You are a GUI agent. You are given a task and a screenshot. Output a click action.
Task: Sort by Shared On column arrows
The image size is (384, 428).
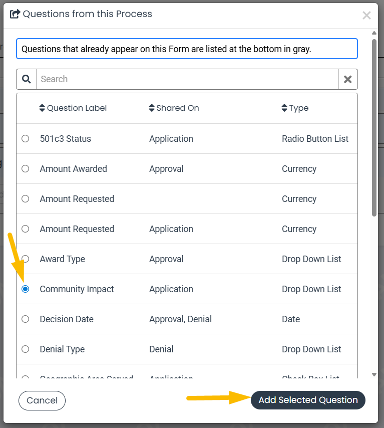pyautogui.click(x=152, y=108)
